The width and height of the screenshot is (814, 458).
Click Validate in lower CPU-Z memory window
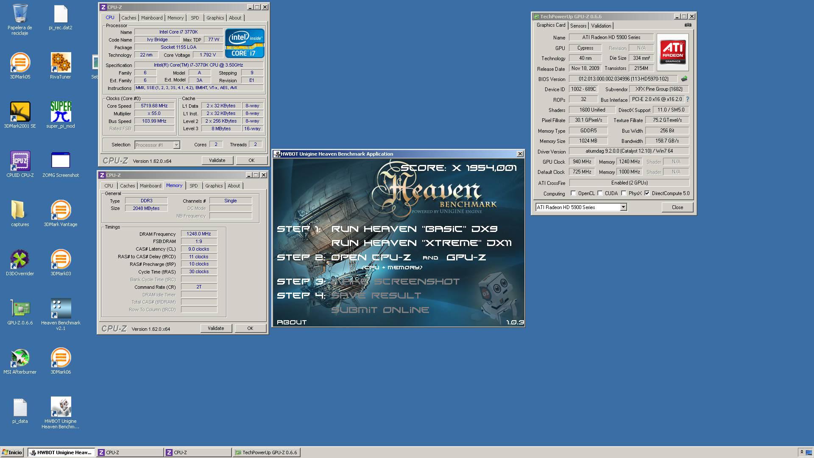pyautogui.click(x=216, y=328)
